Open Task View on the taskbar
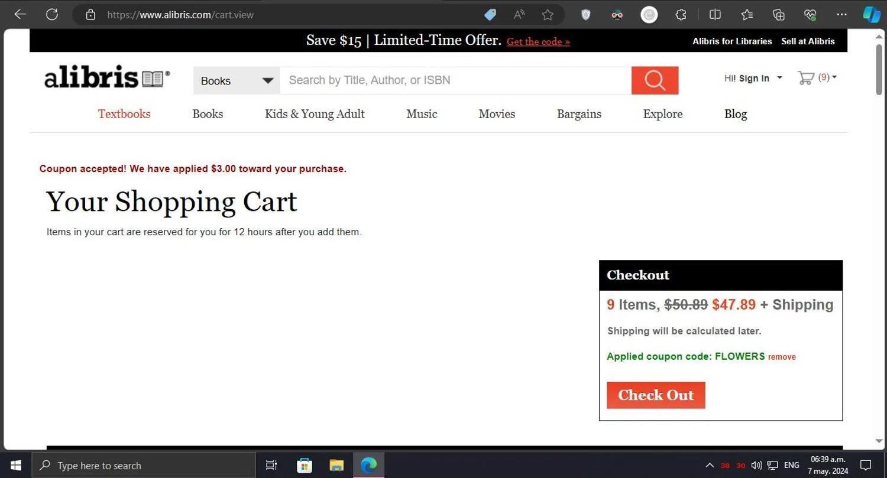The width and height of the screenshot is (887, 478). (271, 466)
